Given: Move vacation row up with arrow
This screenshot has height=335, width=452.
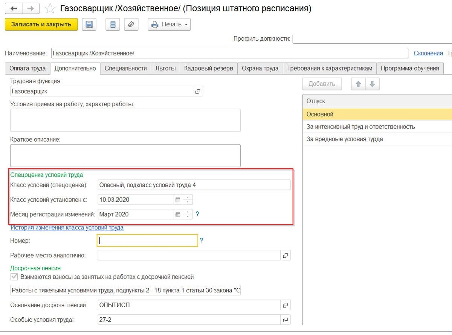Looking at the screenshot, I should [x=358, y=84].
